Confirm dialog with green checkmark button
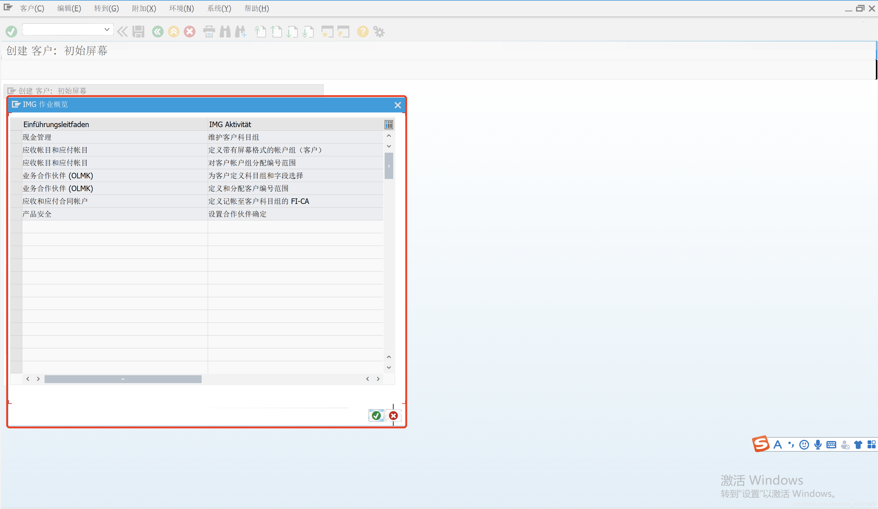Screen dimensions: 878x509 [376, 415]
